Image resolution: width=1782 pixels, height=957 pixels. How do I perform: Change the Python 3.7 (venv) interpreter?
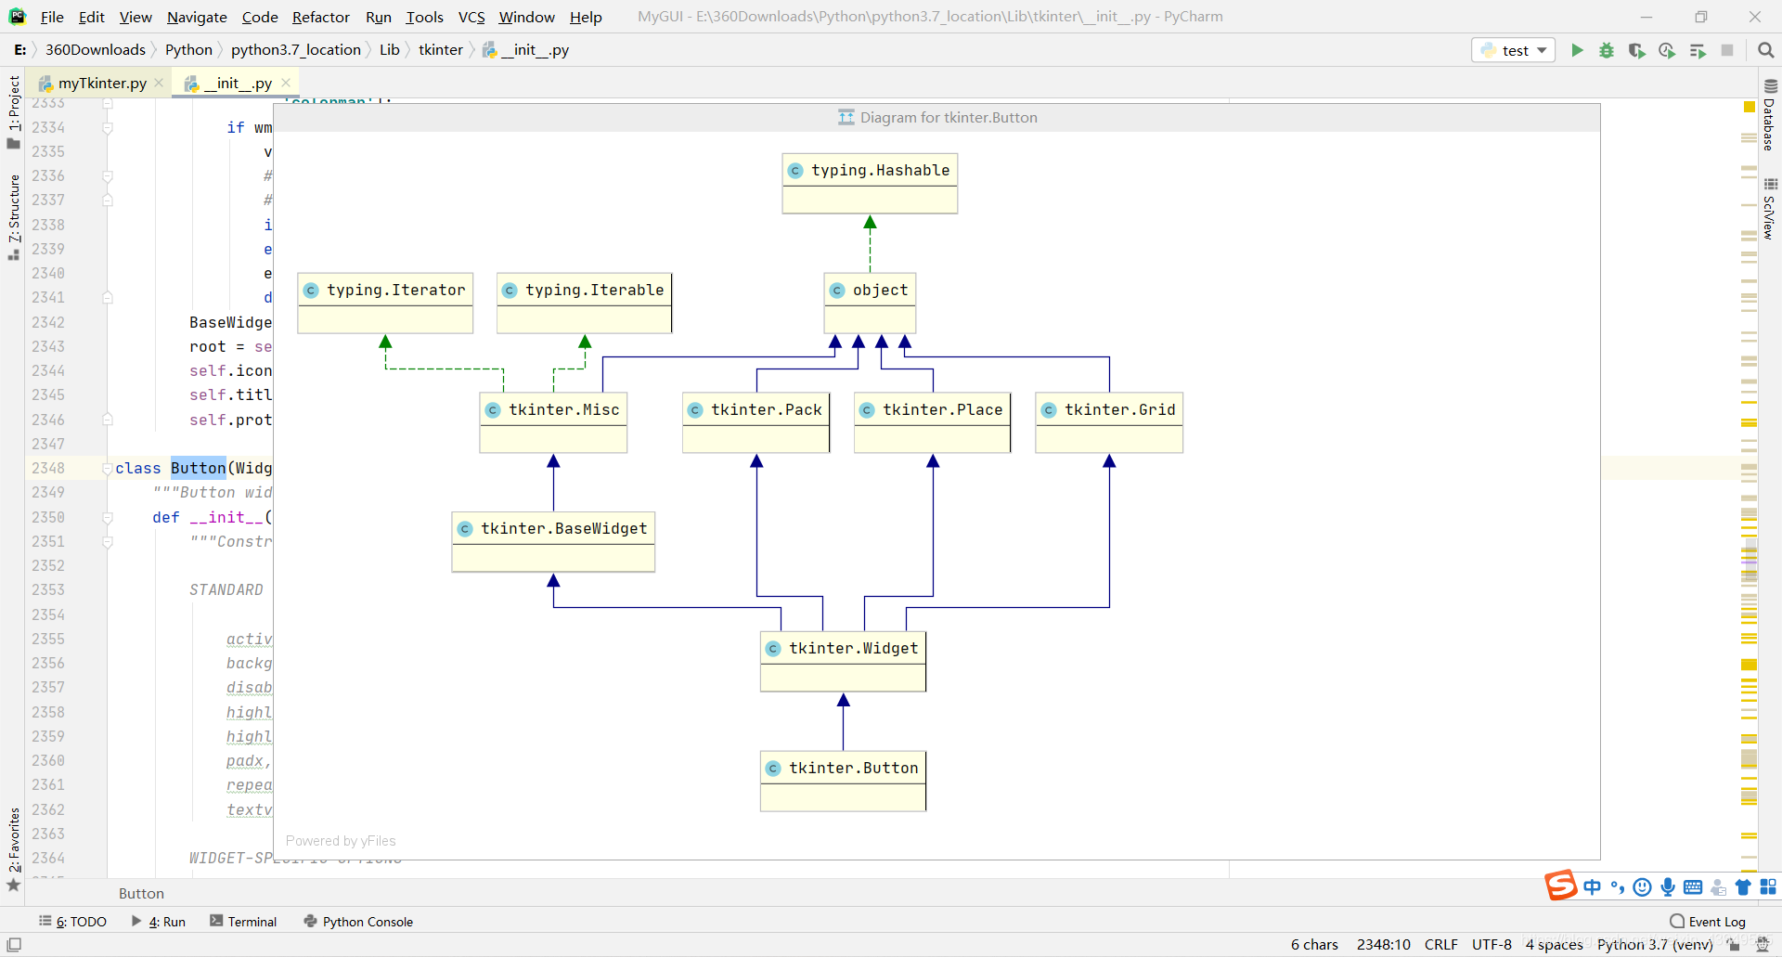(1655, 945)
